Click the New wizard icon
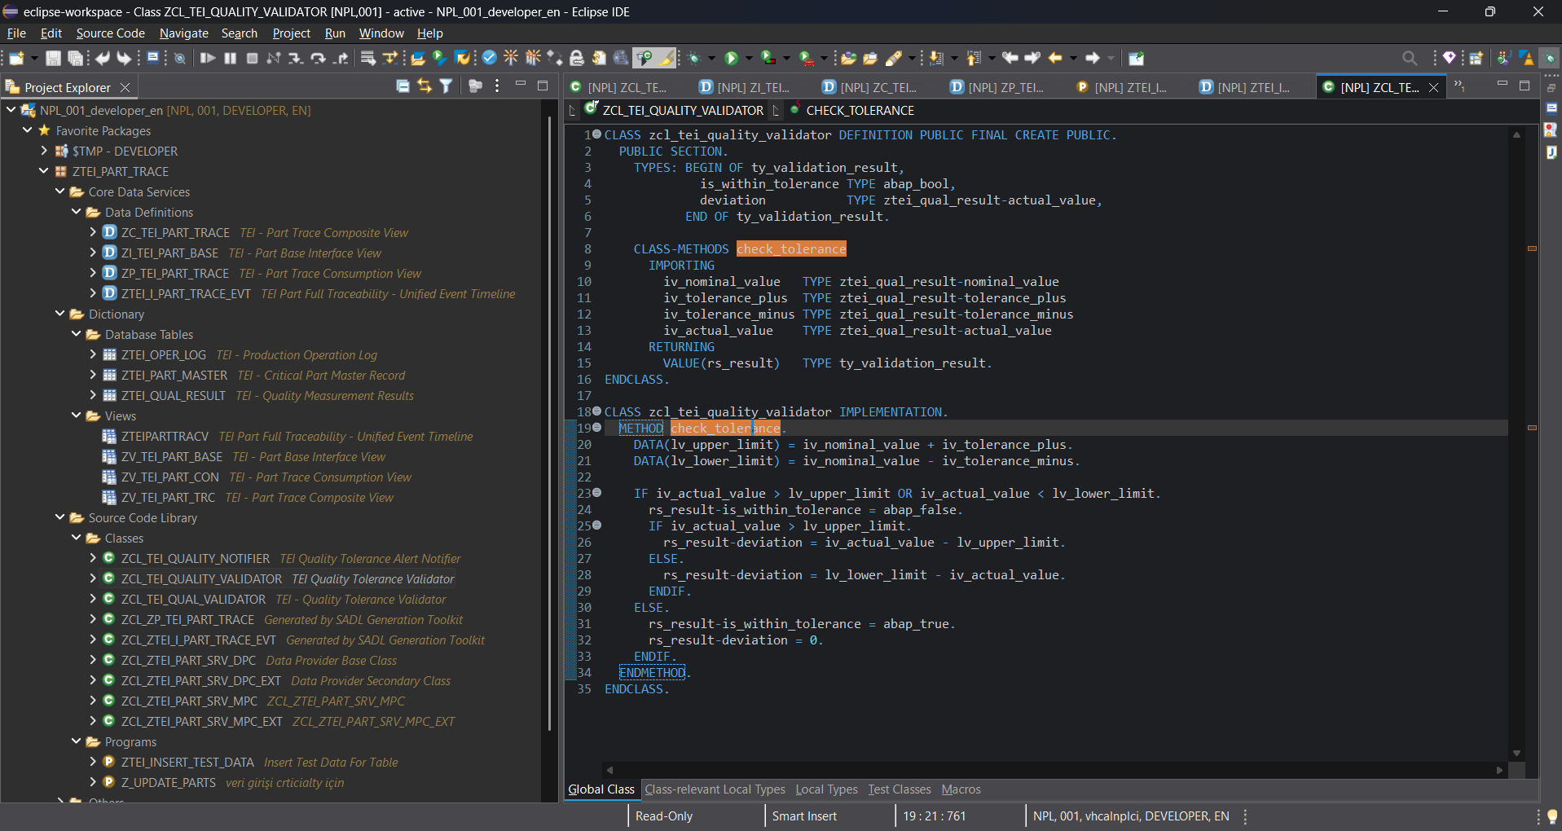This screenshot has width=1562, height=831. pos(16,58)
